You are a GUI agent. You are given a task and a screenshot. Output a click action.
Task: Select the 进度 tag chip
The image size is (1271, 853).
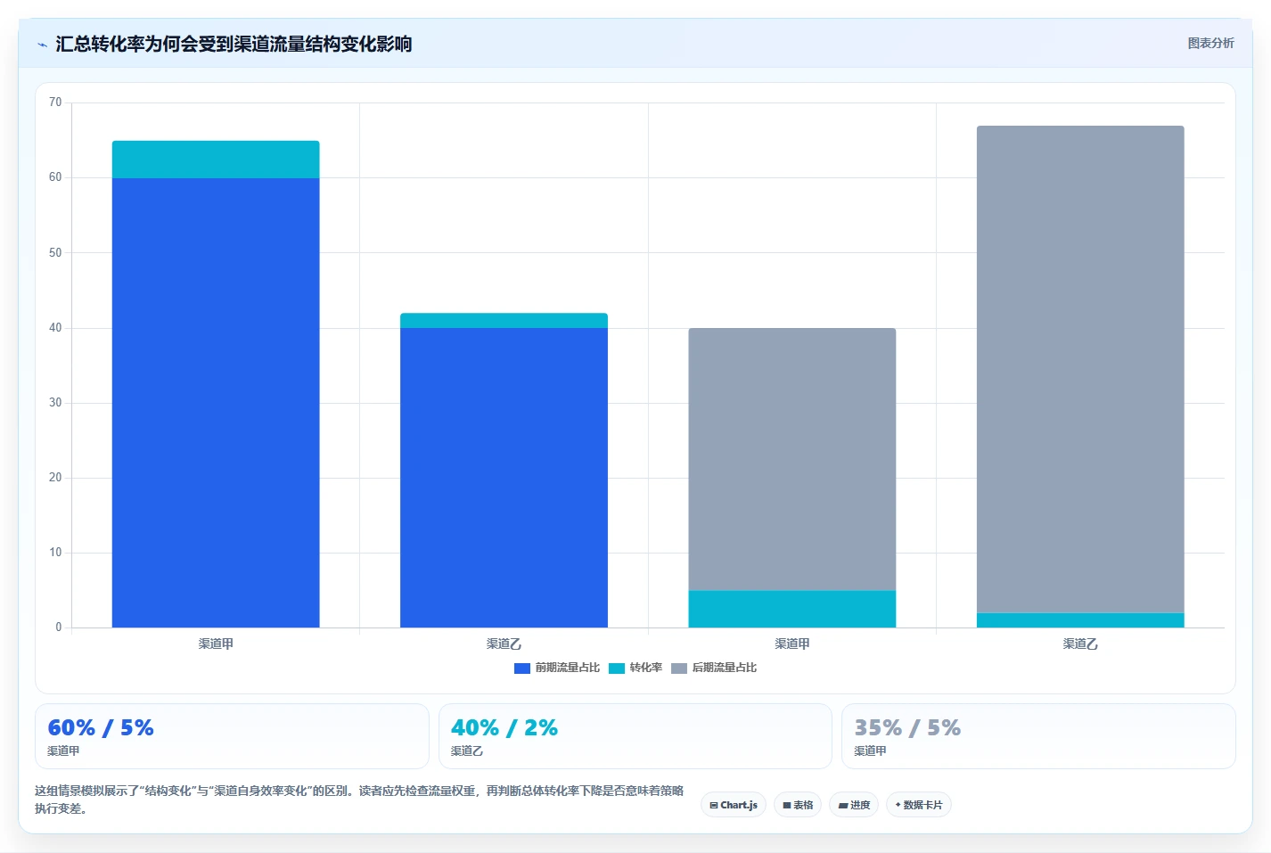(x=854, y=805)
